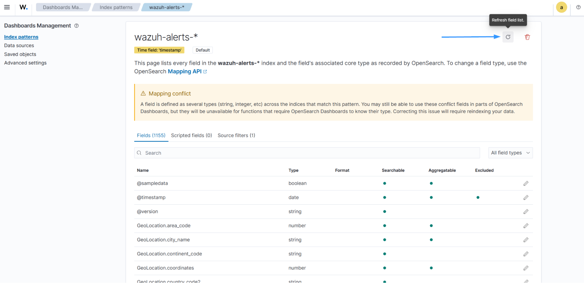Sort by the Type column header
The height and width of the screenshot is (283, 584).
293,170
